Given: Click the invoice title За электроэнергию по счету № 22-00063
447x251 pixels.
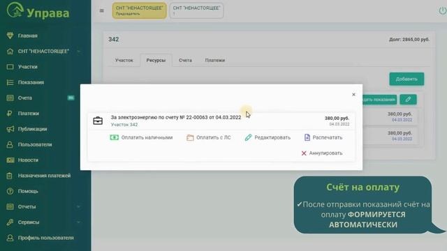Looking at the screenshot, I should [x=176, y=117].
